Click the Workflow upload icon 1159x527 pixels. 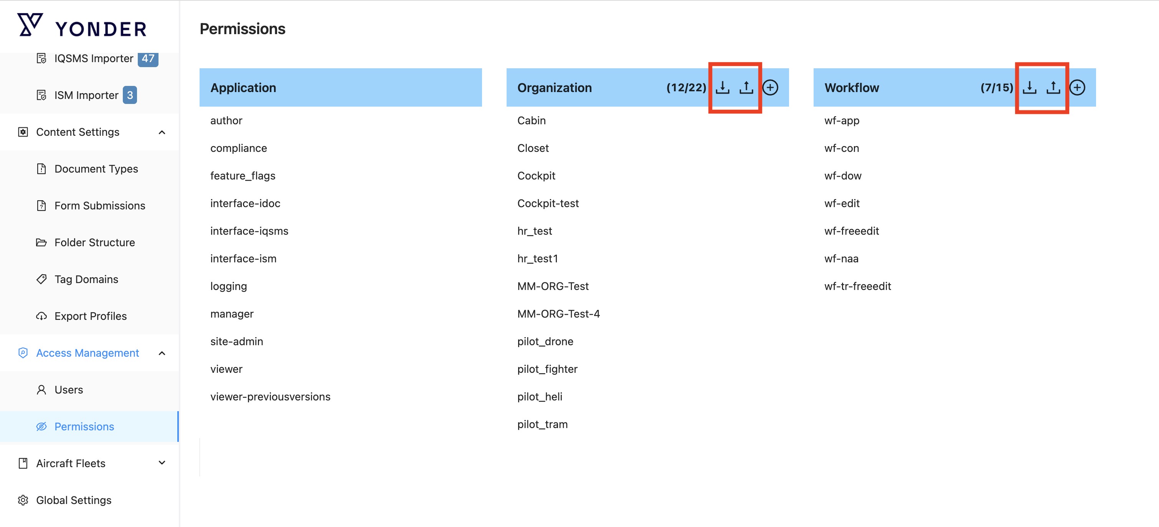click(1053, 87)
